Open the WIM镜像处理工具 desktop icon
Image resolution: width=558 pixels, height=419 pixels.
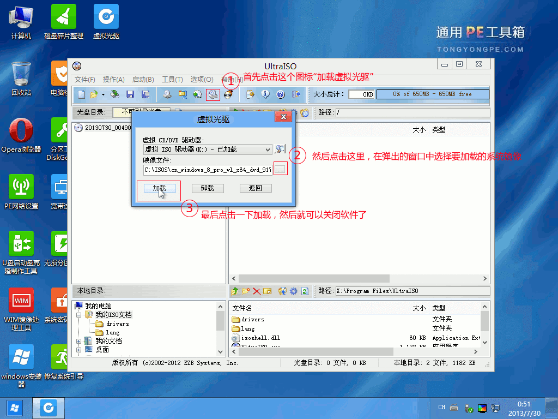(x=21, y=309)
